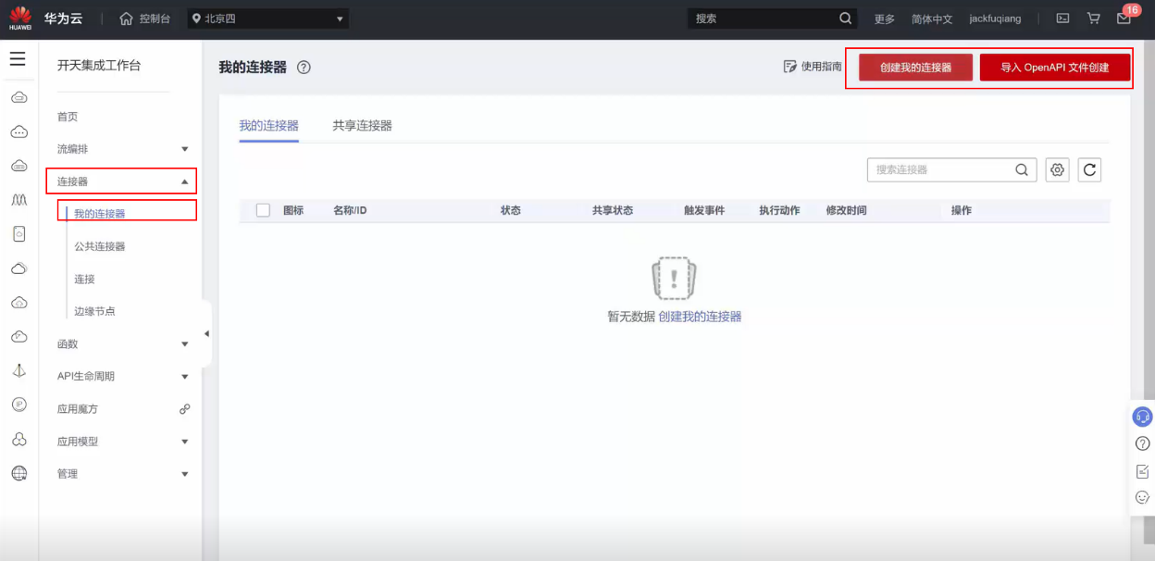This screenshot has width=1155, height=561.
Task: Click the help question mark beside 我的连接器 title
Action: (x=304, y=68)
